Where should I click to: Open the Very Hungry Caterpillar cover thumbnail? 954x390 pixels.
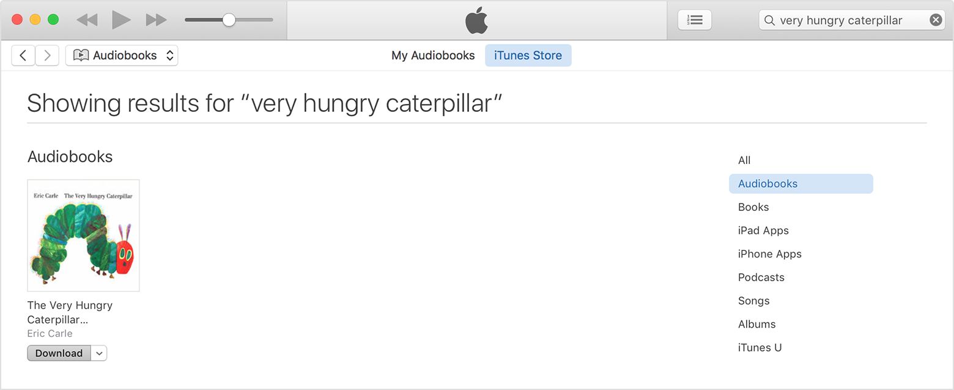coord(83,235)
